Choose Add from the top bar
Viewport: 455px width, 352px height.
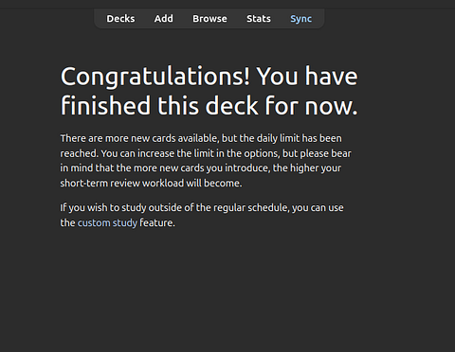point(163,19)
